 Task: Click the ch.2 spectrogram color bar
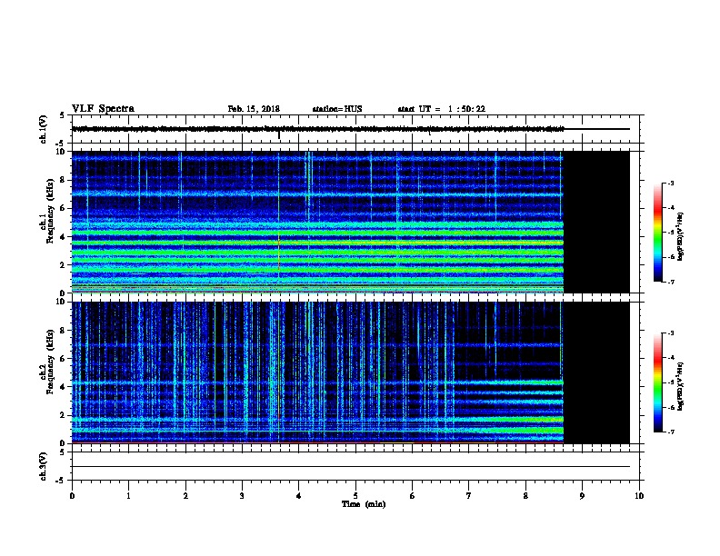pos(657,382)
